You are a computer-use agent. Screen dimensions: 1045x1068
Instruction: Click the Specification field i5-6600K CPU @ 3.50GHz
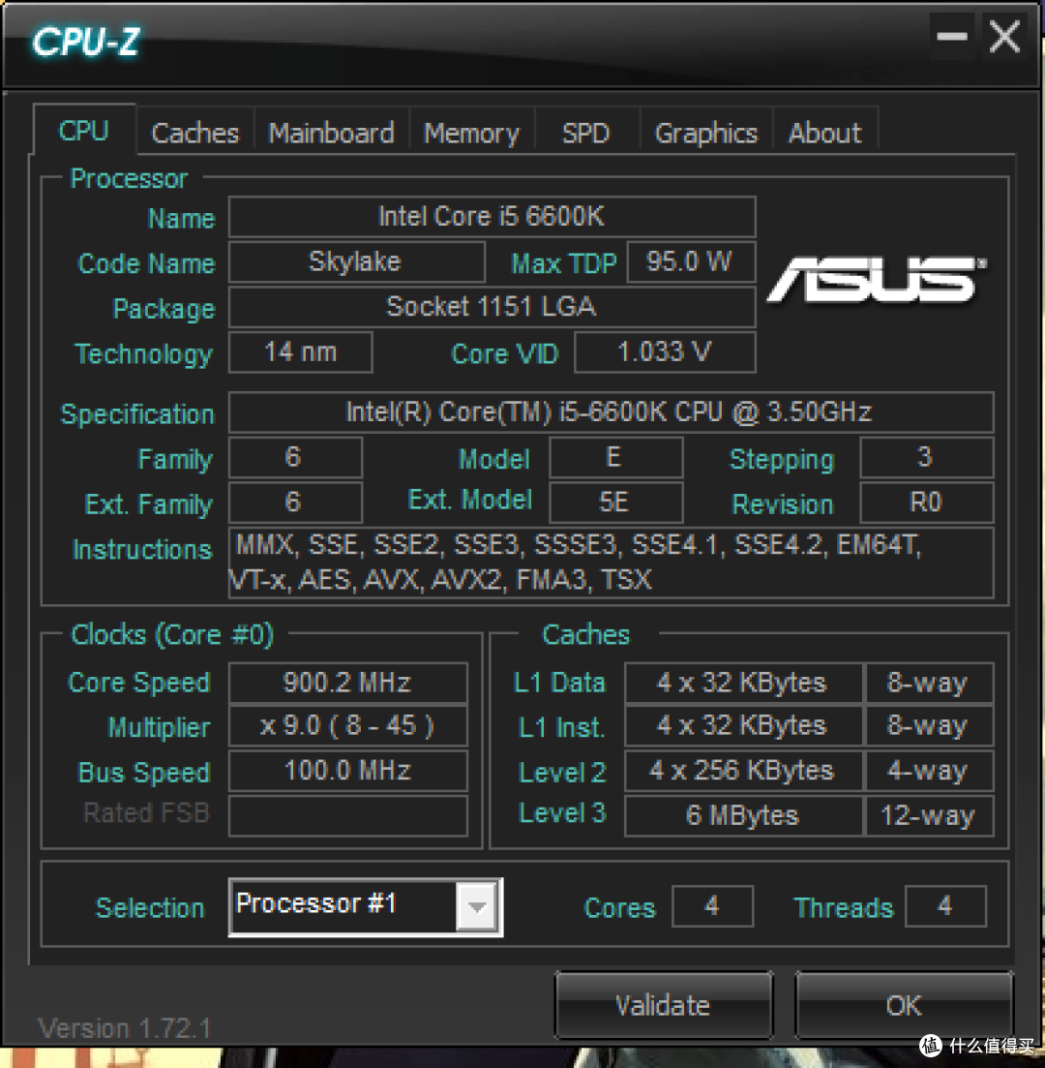pos(611,412)
